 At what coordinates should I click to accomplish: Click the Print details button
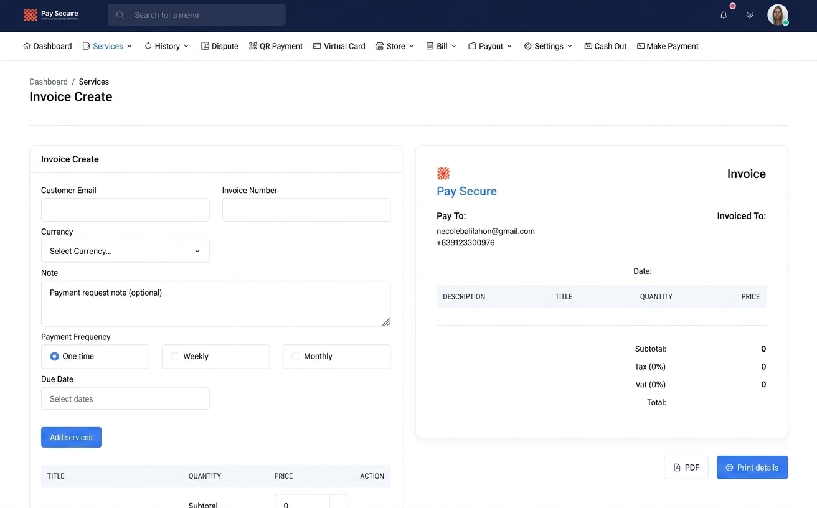pos(752,468)
